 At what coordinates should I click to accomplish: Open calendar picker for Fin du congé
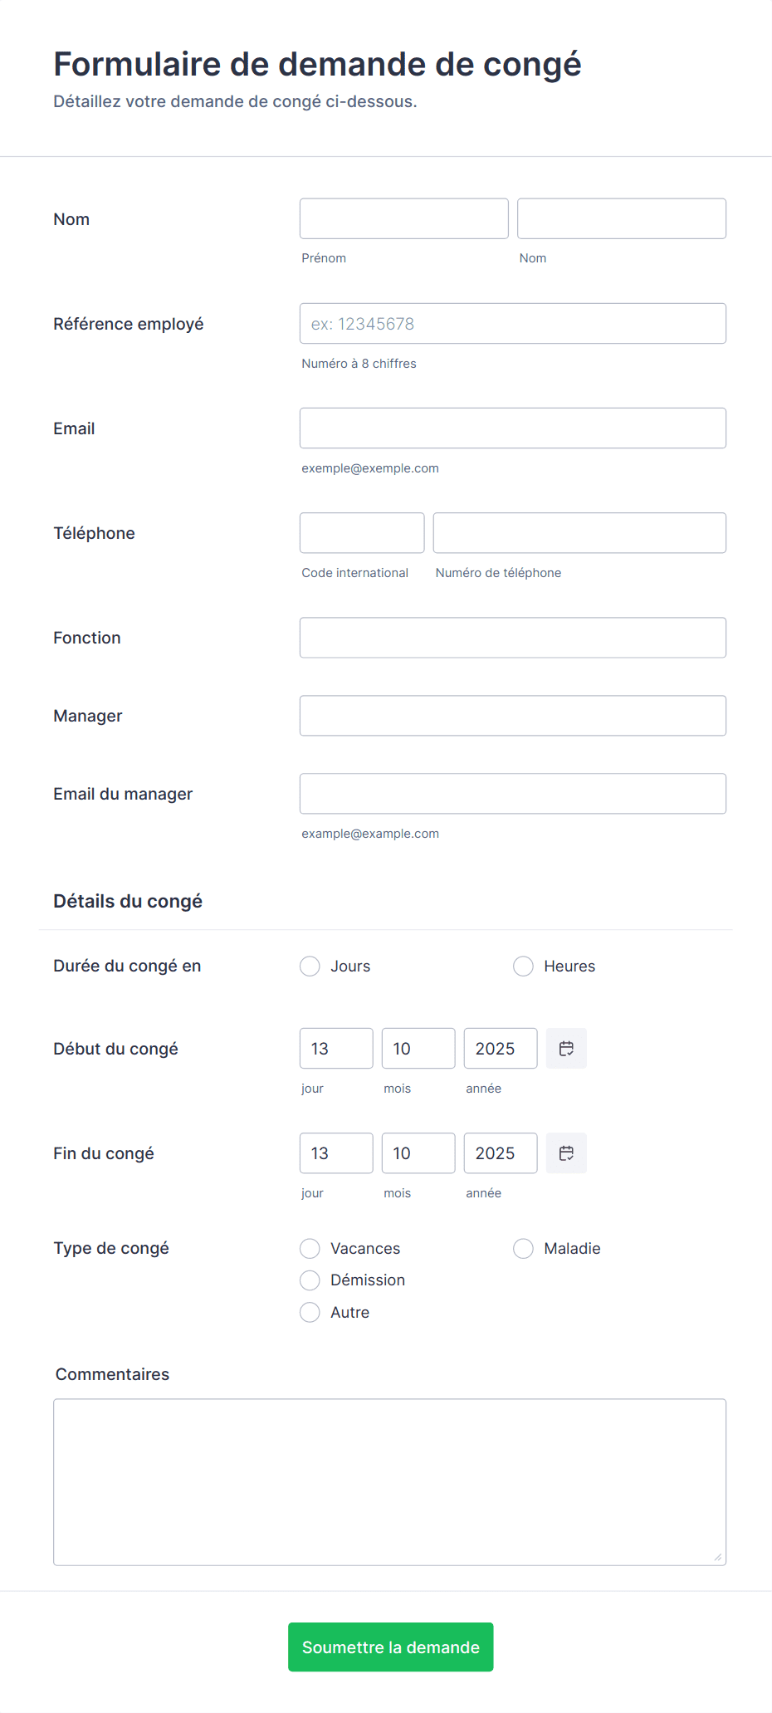566,1153
